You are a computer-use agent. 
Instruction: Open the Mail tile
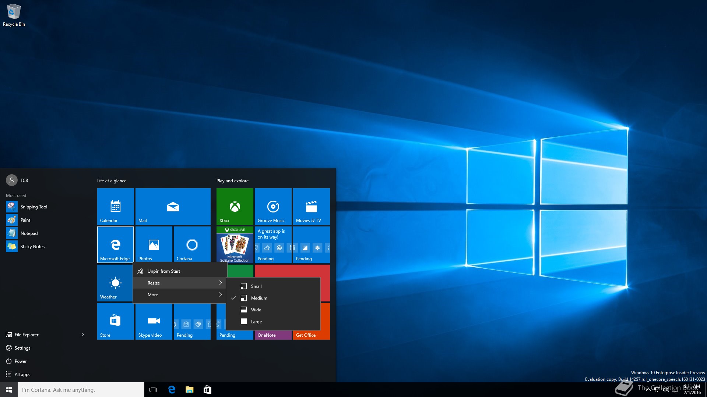click(x=173, y=206)
